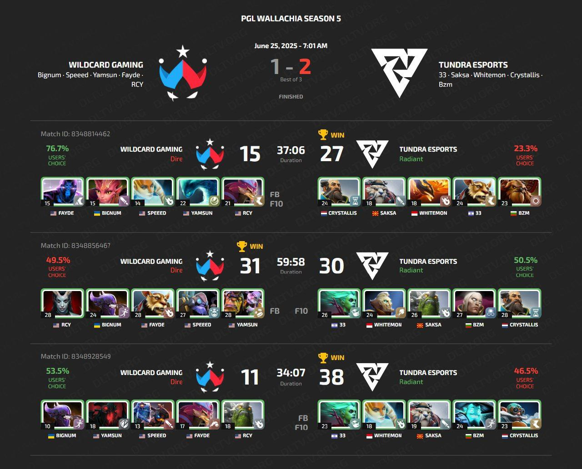Open Fayde's hero portrait in the 37:06 match
This screenshot has height=469, width=582.
point(62,193)
